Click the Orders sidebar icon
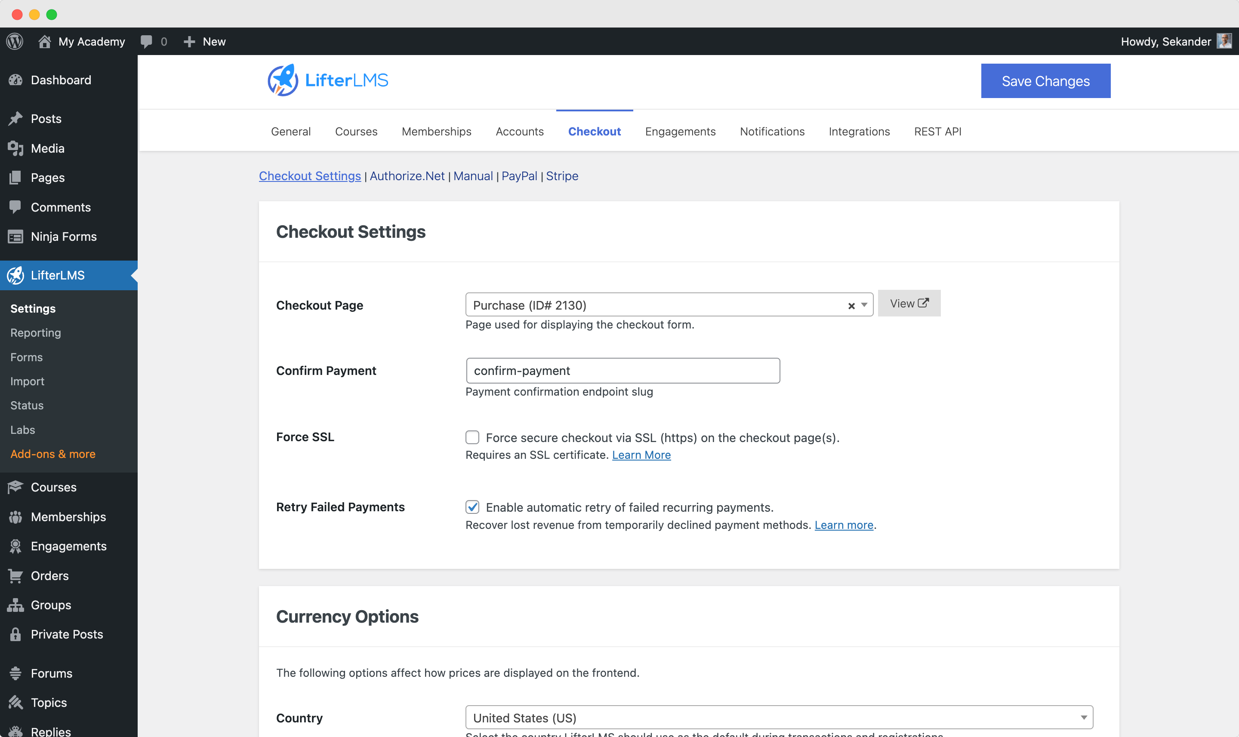The image size is (1239, 737). tap(16, 576)
